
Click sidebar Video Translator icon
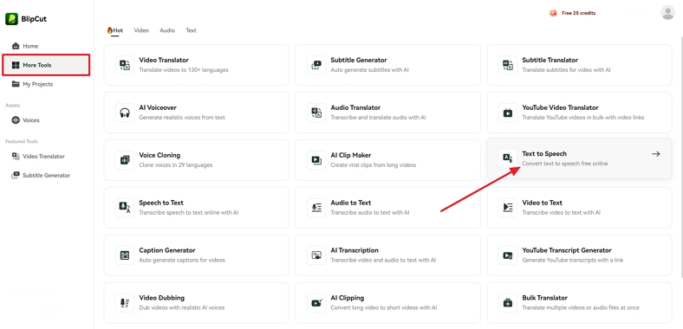(x=16, y=156)
